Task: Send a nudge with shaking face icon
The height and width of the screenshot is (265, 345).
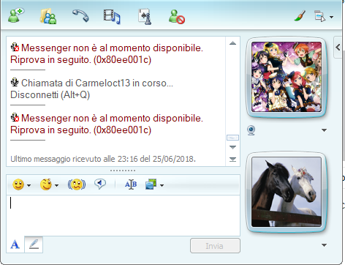Action: click(x=77, y=184)
